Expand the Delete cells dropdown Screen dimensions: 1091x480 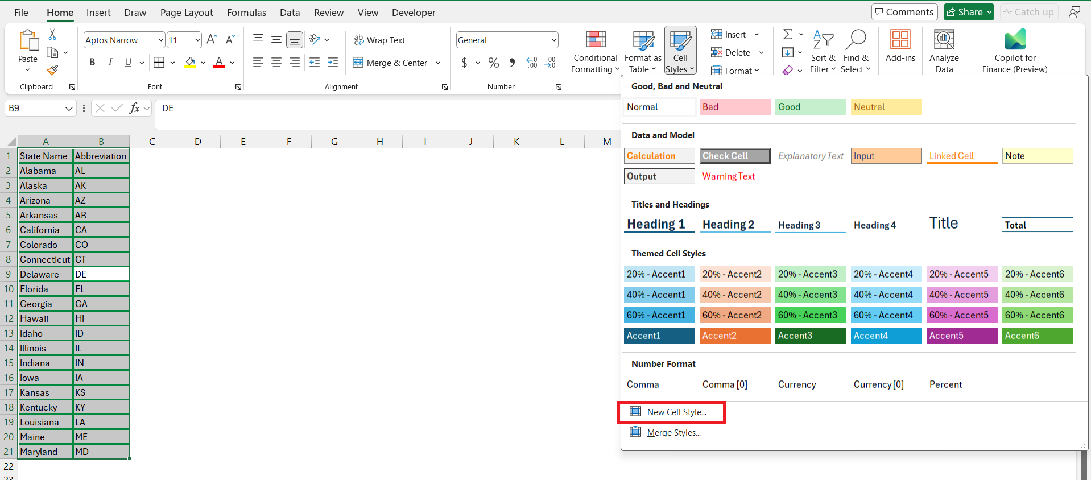point(761,53)
